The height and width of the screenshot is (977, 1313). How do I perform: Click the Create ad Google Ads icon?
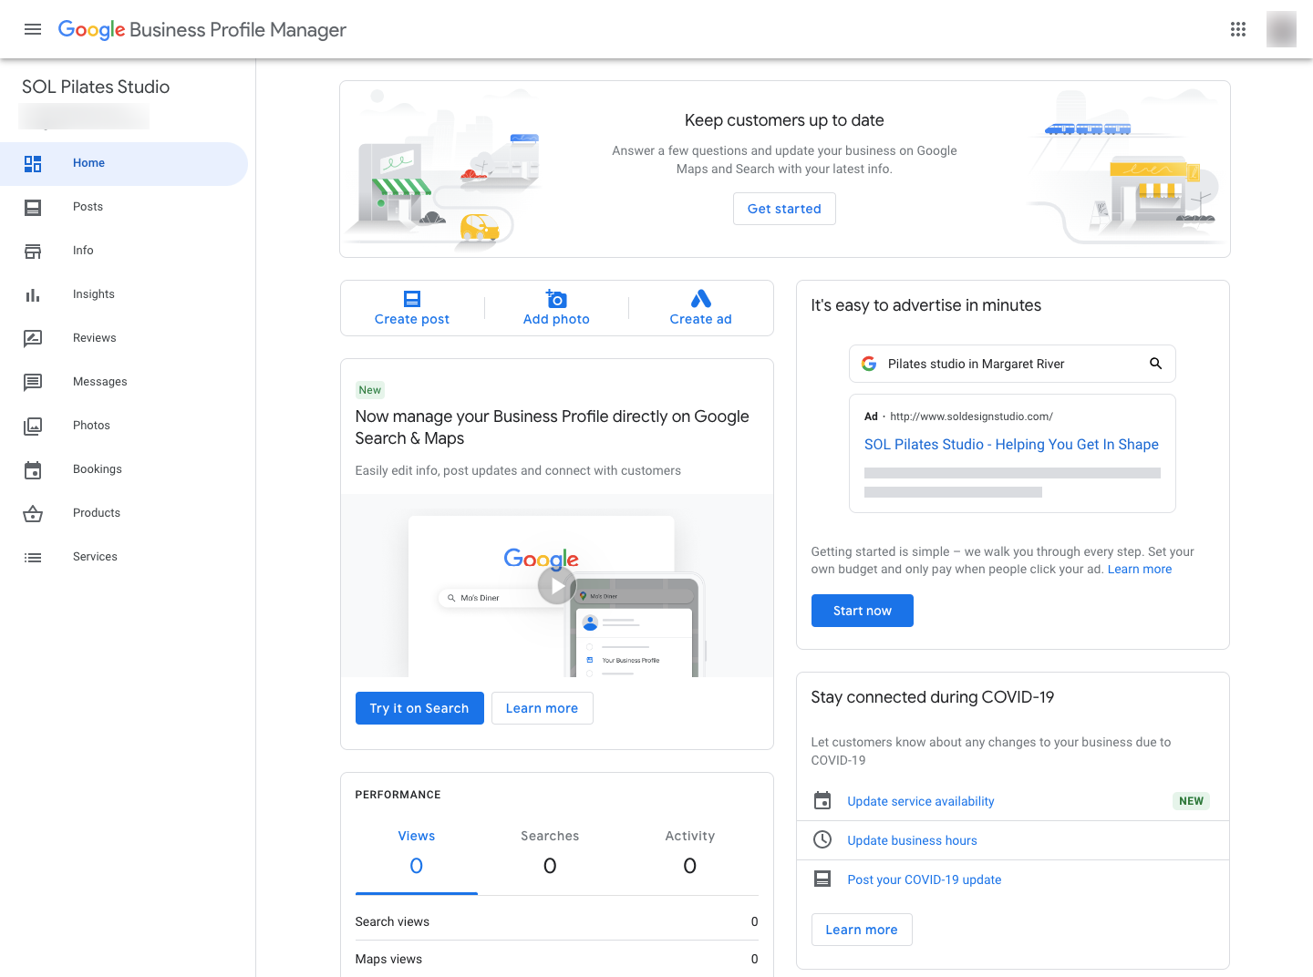[700, 298]
